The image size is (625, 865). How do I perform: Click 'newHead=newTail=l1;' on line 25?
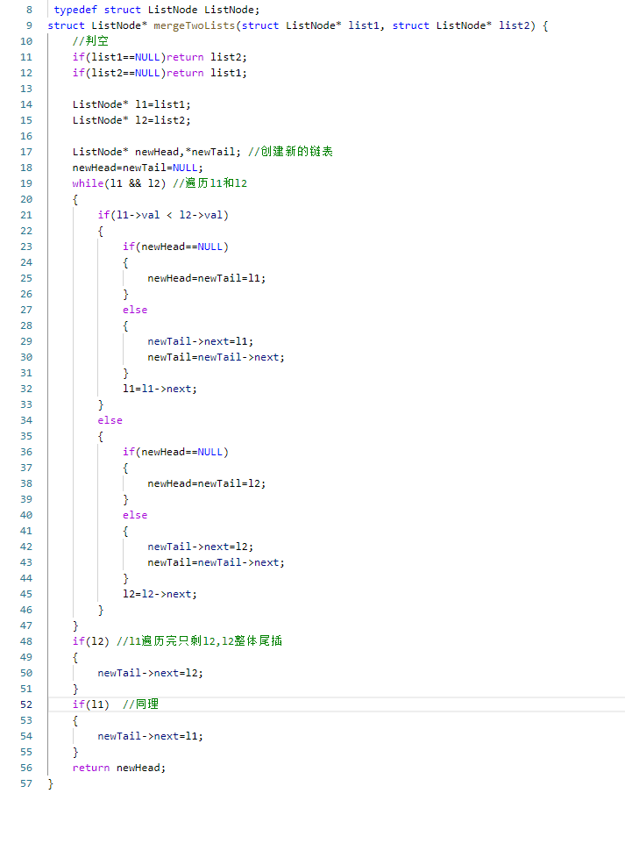207,278
